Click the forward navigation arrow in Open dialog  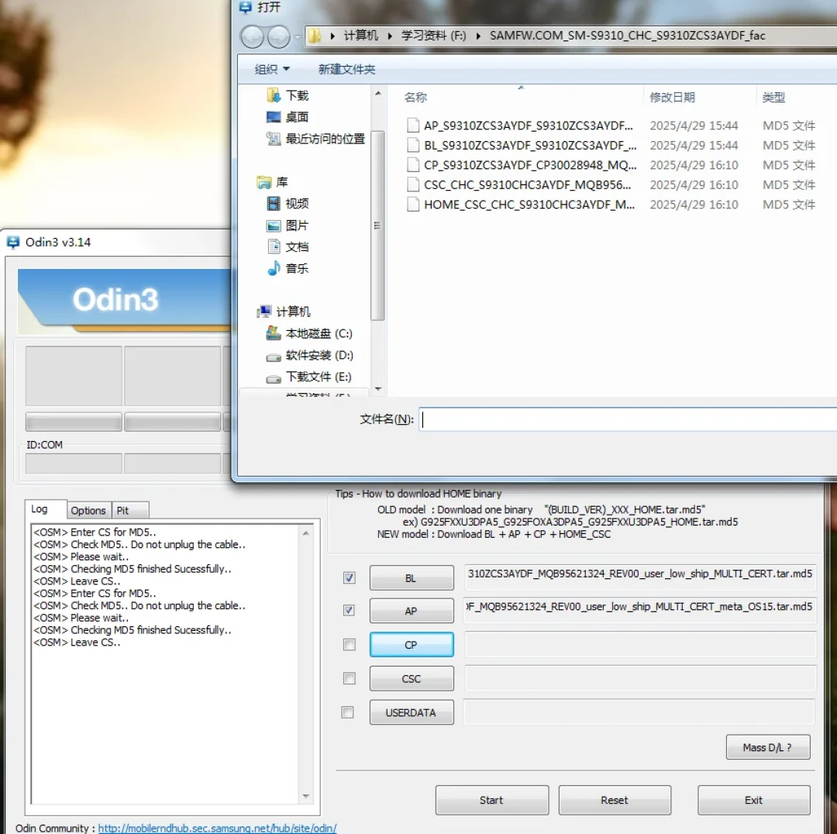(x=278, y=36)
